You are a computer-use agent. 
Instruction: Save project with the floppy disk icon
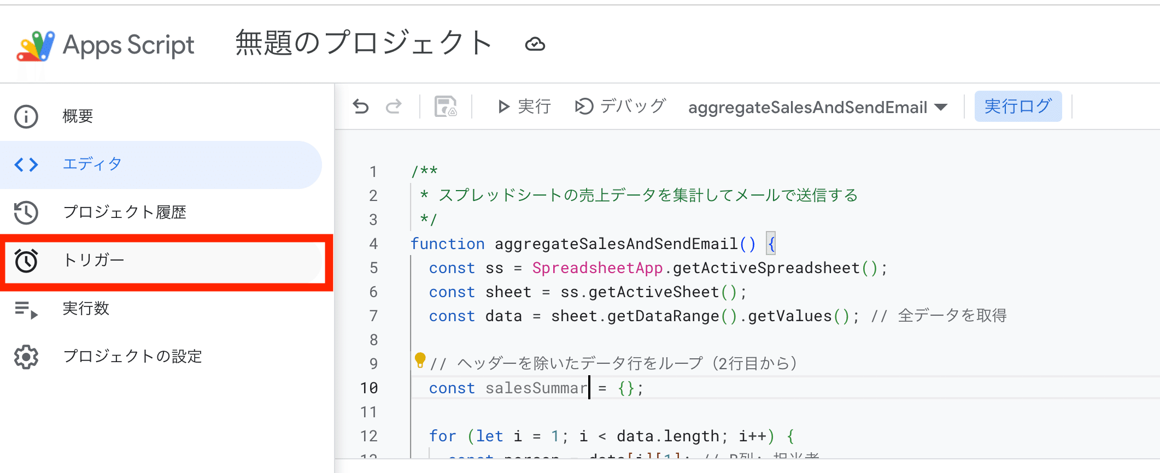click(446, 107)
